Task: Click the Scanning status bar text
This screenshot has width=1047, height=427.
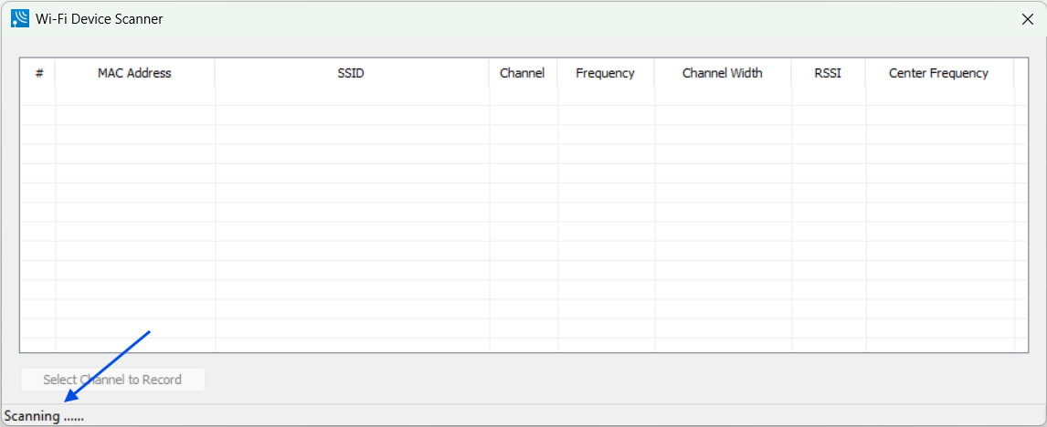Action: 44,416
